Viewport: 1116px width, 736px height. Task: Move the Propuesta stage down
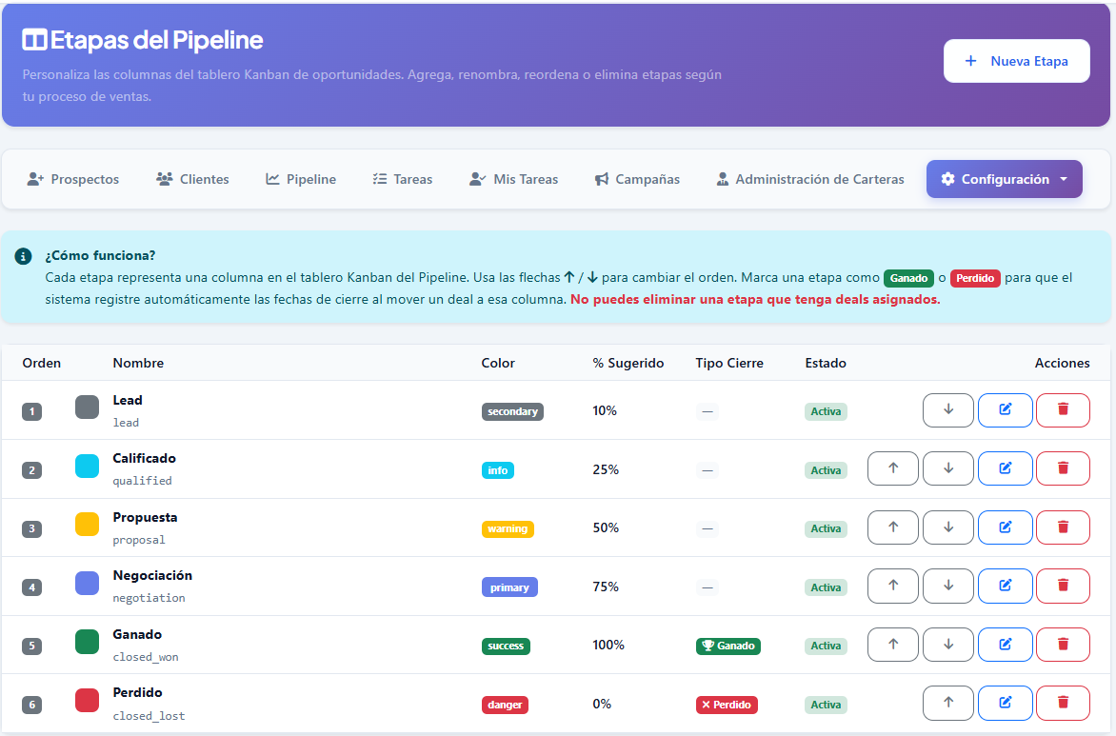[948, 527]
